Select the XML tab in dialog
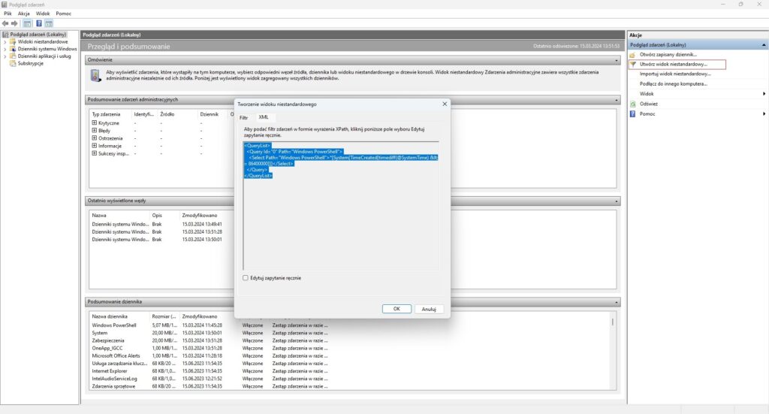The width and height of the screenshot is (769, 414). point(264,117)
